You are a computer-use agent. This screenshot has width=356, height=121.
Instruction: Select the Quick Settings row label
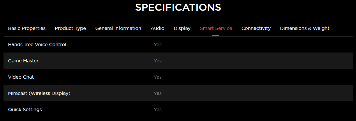[x=25, y=110]
